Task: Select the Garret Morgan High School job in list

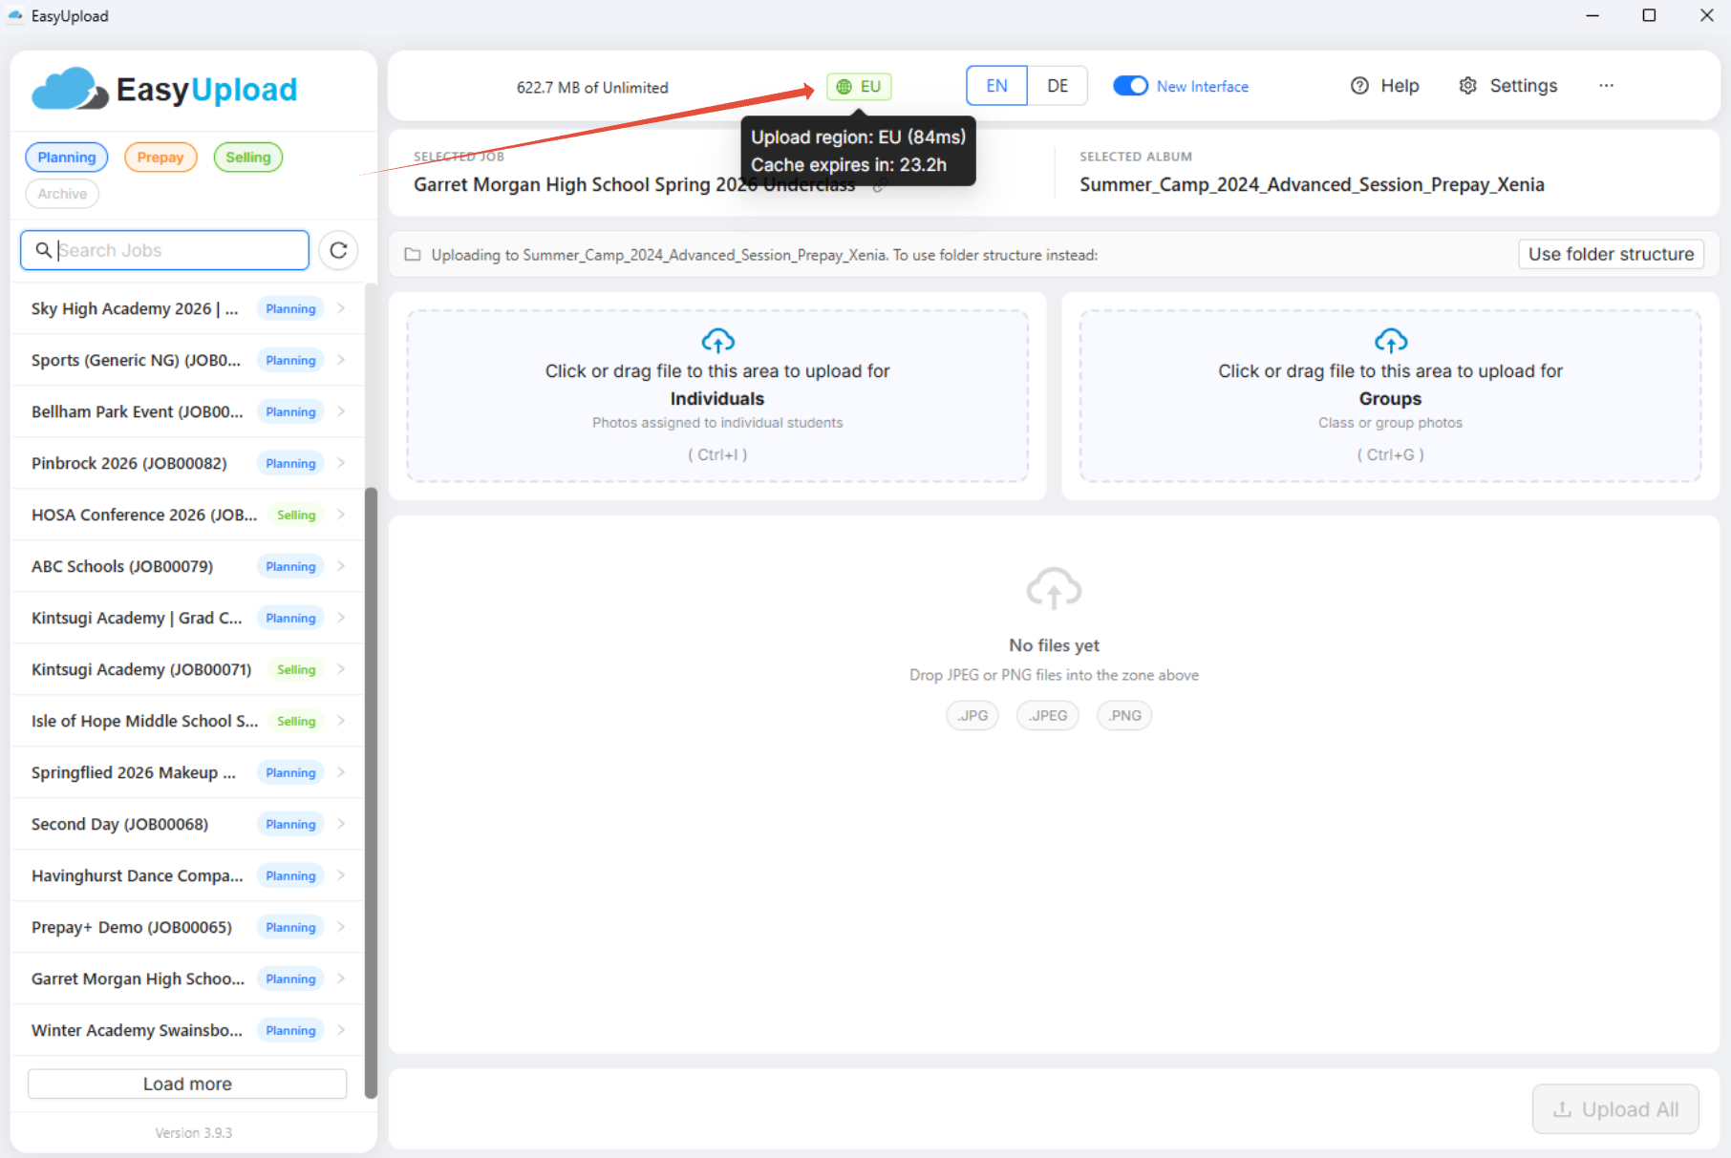Action: pos(187,979)
